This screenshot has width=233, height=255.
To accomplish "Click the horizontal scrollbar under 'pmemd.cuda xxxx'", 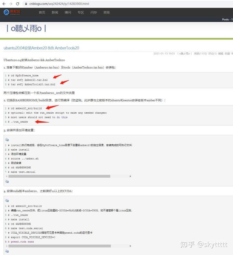I will click(60, 246).
